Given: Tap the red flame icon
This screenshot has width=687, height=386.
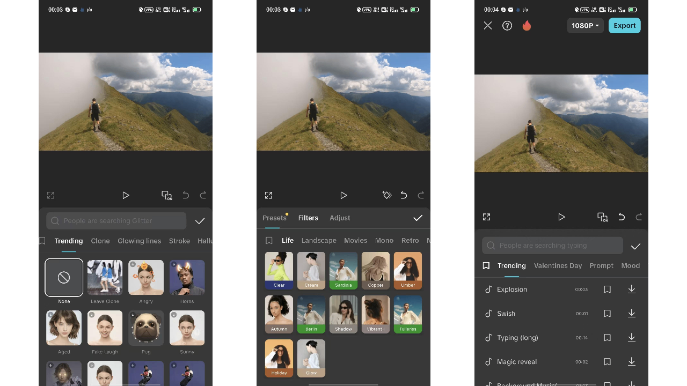Looking at the screenshot, I should [527, 26].
